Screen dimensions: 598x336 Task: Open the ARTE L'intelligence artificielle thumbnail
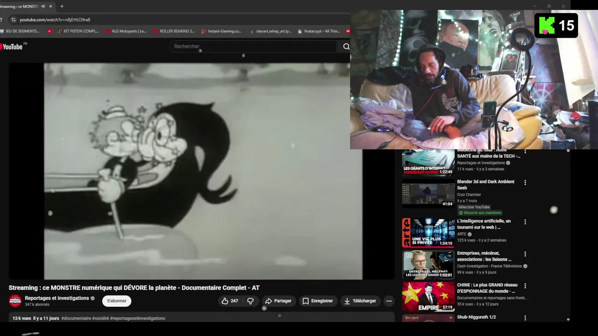tap(428, 232)
